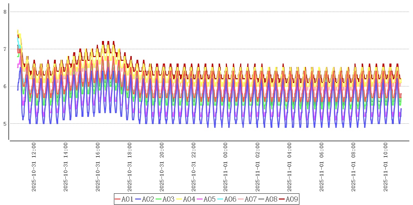Select the 2025-10-31 22:00 axis tick label

194,167
